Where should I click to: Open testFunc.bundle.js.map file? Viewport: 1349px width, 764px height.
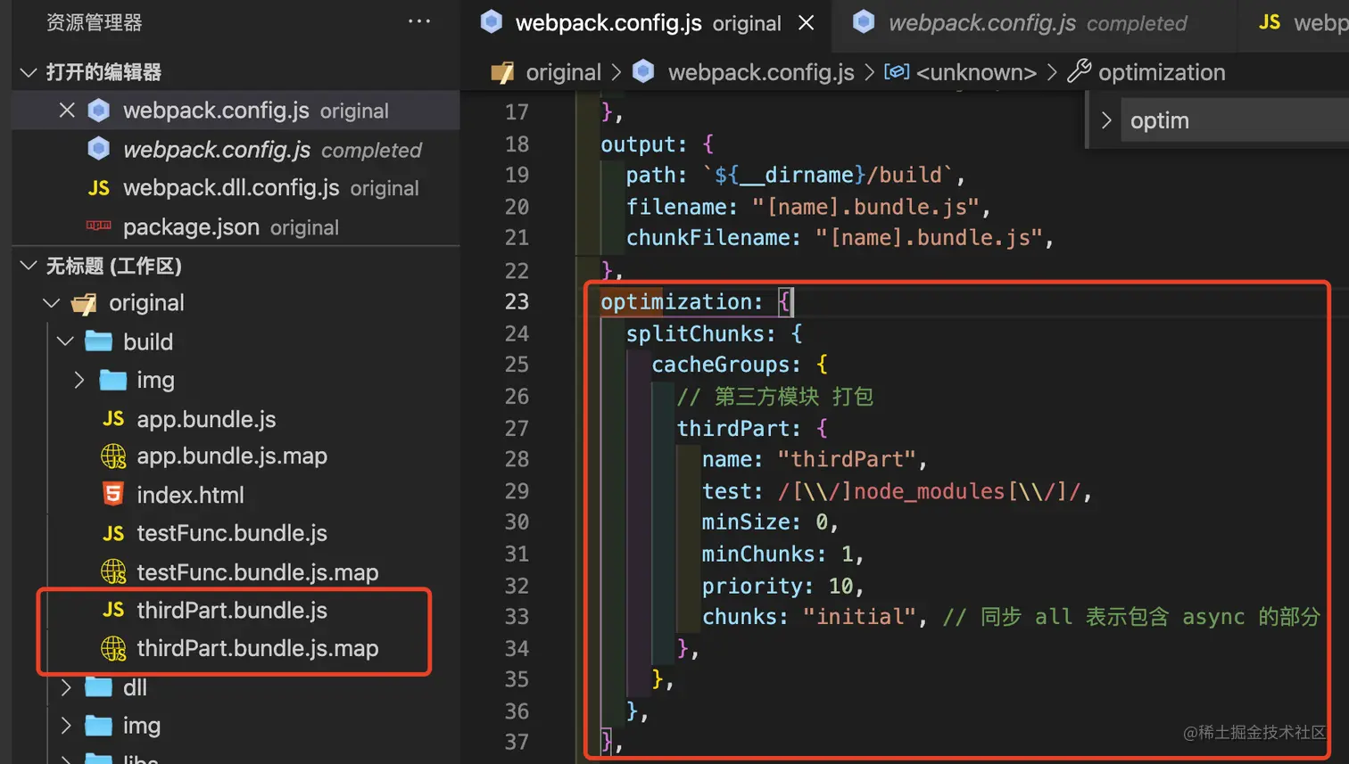(258, 571)
